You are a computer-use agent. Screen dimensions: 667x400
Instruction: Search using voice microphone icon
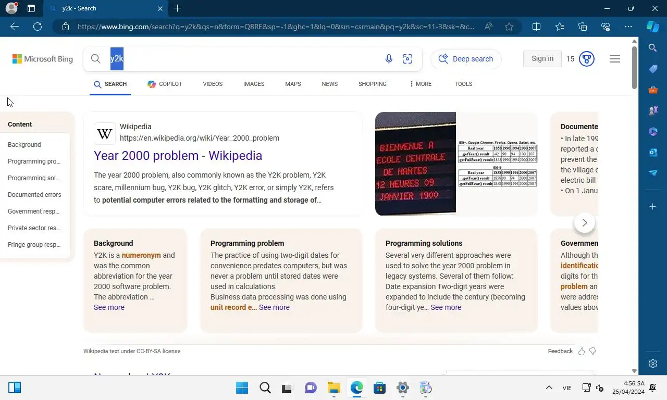click(389, 59)
